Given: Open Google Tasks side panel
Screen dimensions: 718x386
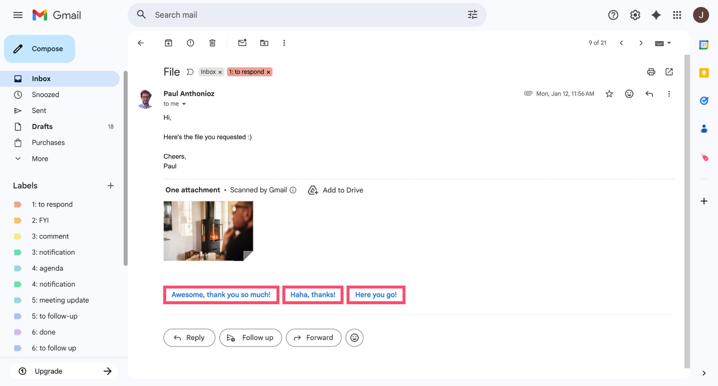Looking at the screenshot, I should (x=704, y=101).
